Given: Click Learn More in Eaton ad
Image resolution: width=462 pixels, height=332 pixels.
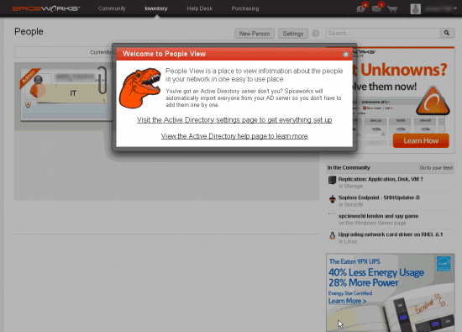Looking at the screenshot, I should coord(348,301).
